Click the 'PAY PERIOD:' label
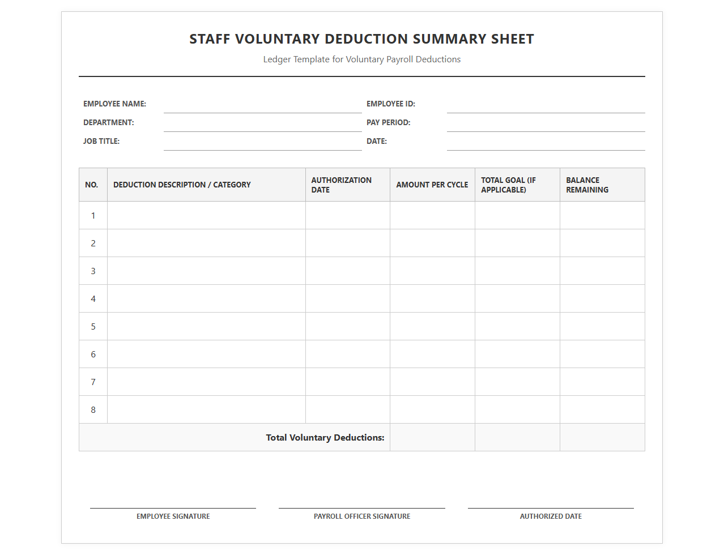This screenshot has height=555, width=724. coord(389,122)
